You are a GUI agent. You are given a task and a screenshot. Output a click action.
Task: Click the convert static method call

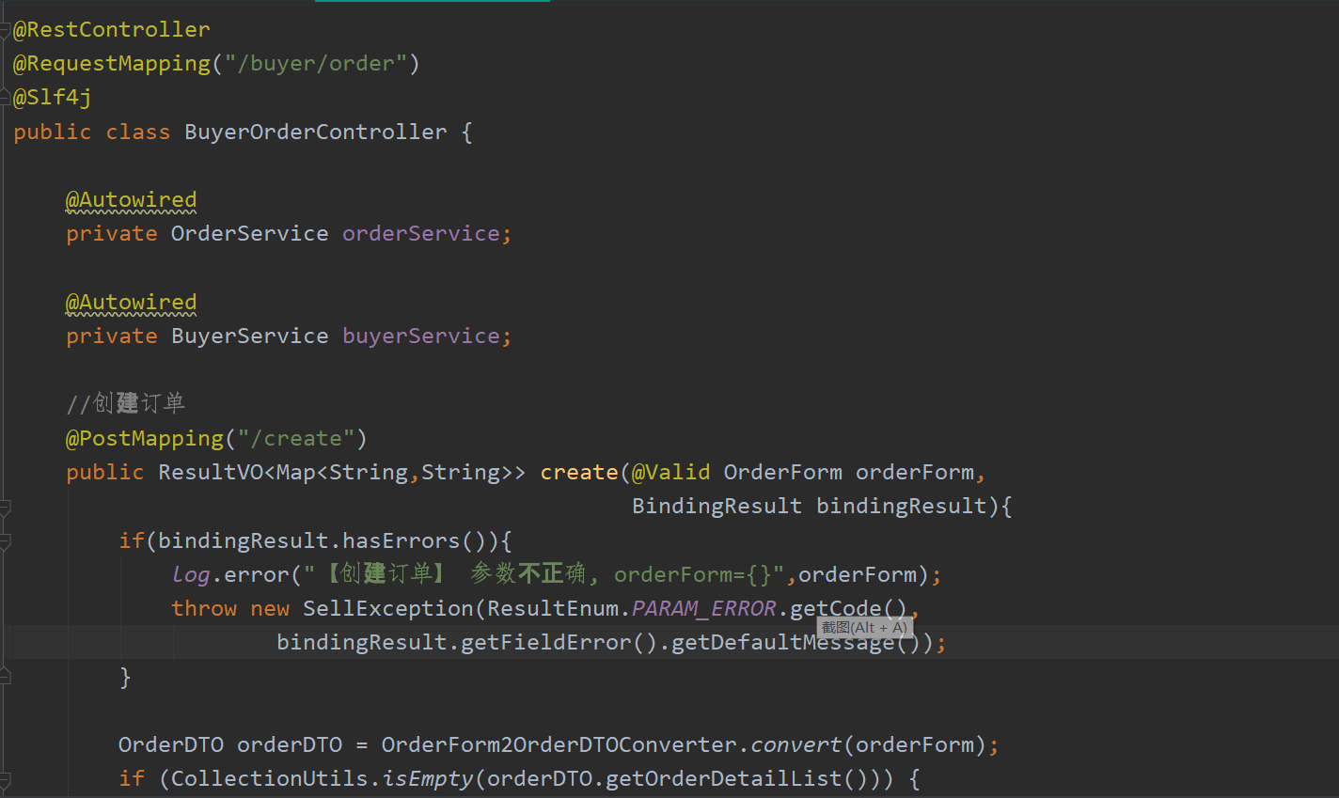(796, 745)
